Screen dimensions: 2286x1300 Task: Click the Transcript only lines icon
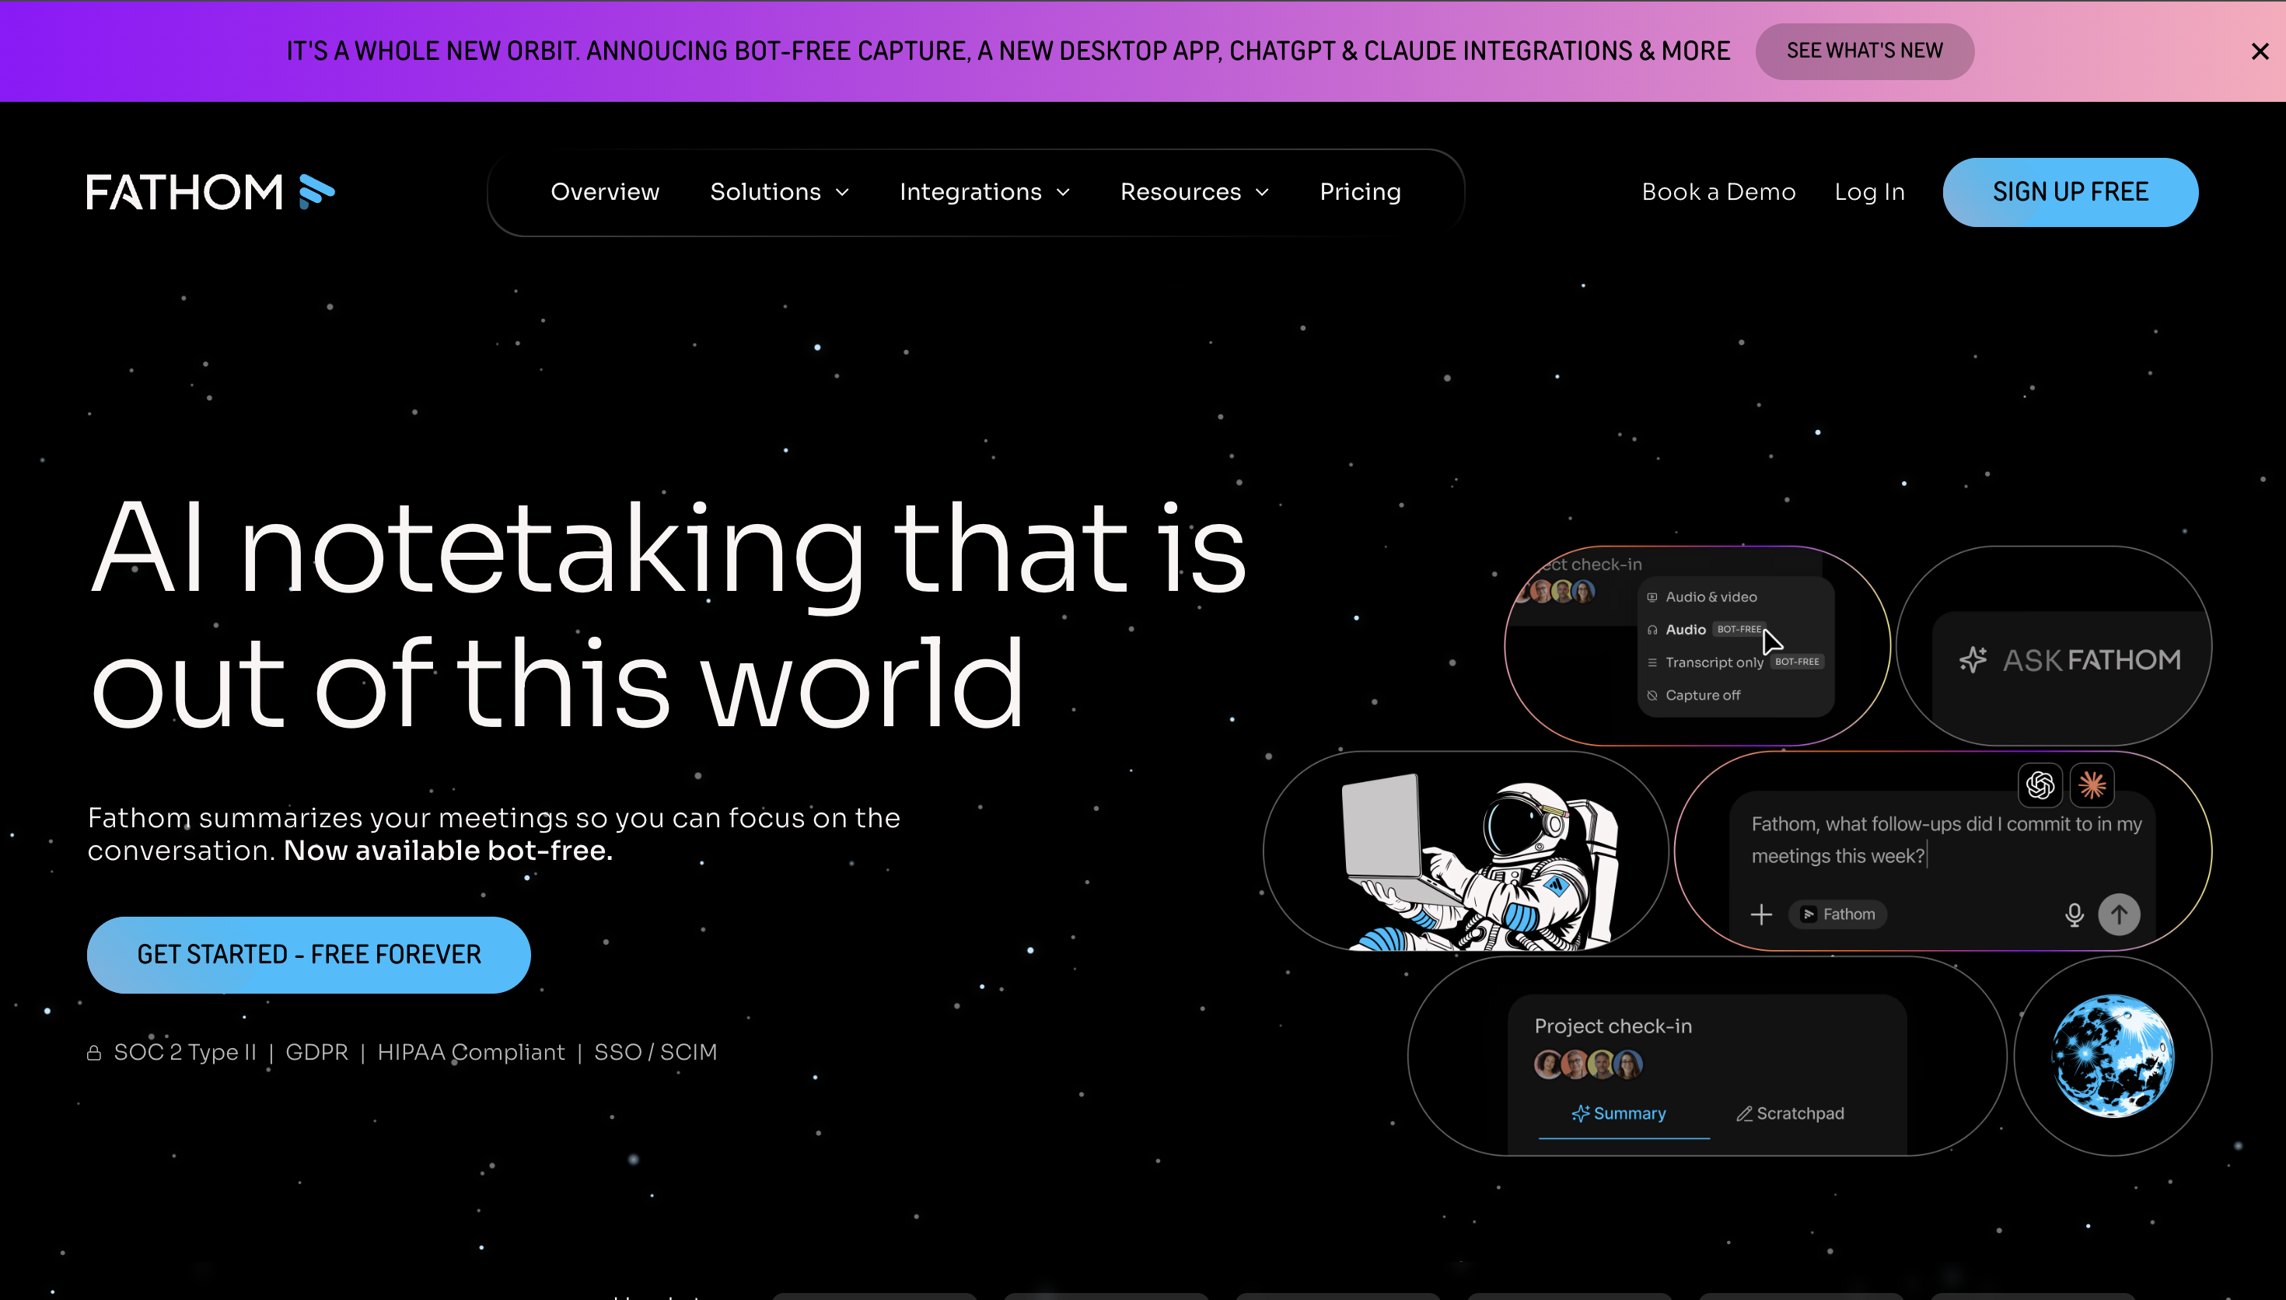1652,662
